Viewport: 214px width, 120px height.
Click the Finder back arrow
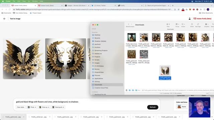128,24
